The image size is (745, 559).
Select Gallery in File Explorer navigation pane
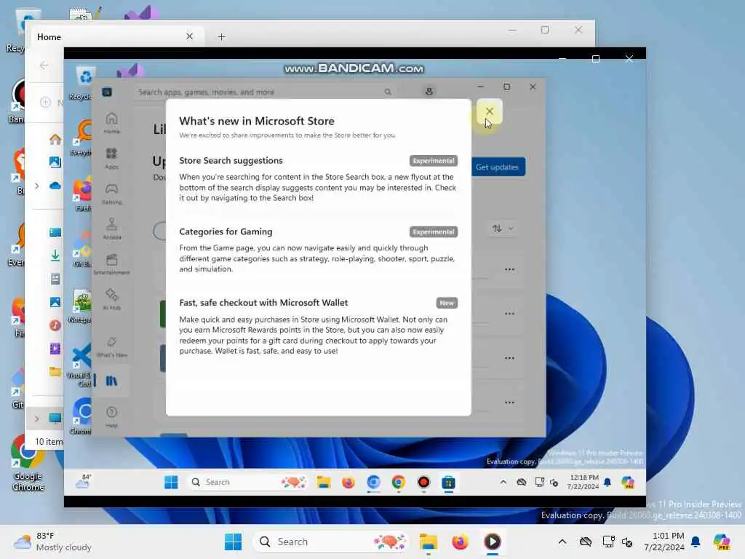[x=55, y=162]
